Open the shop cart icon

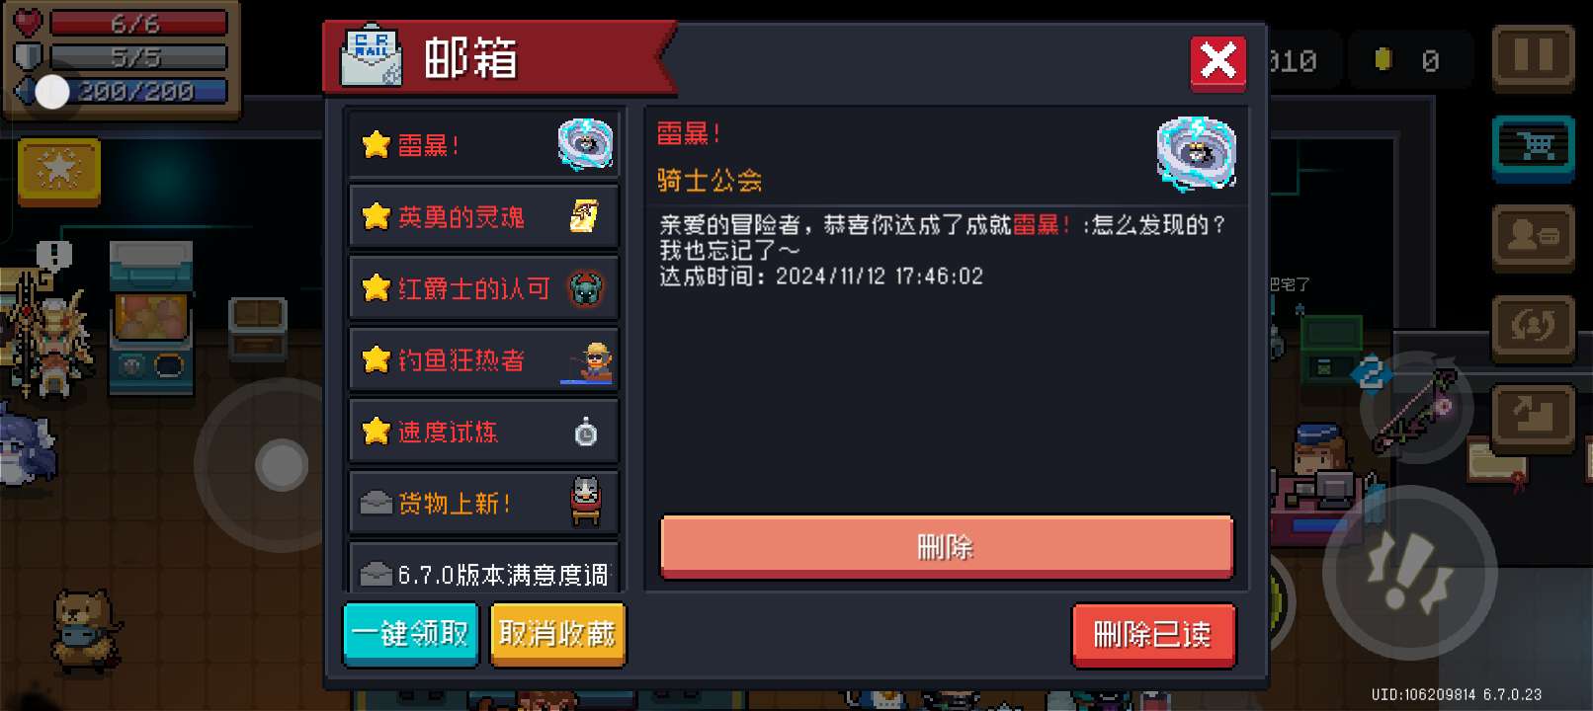(x=1533, y=148)
